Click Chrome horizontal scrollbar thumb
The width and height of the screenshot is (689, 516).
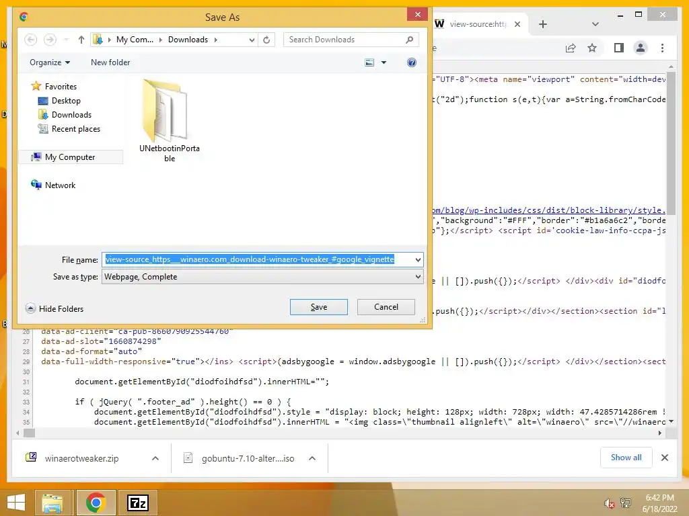[x=30, y=433]
